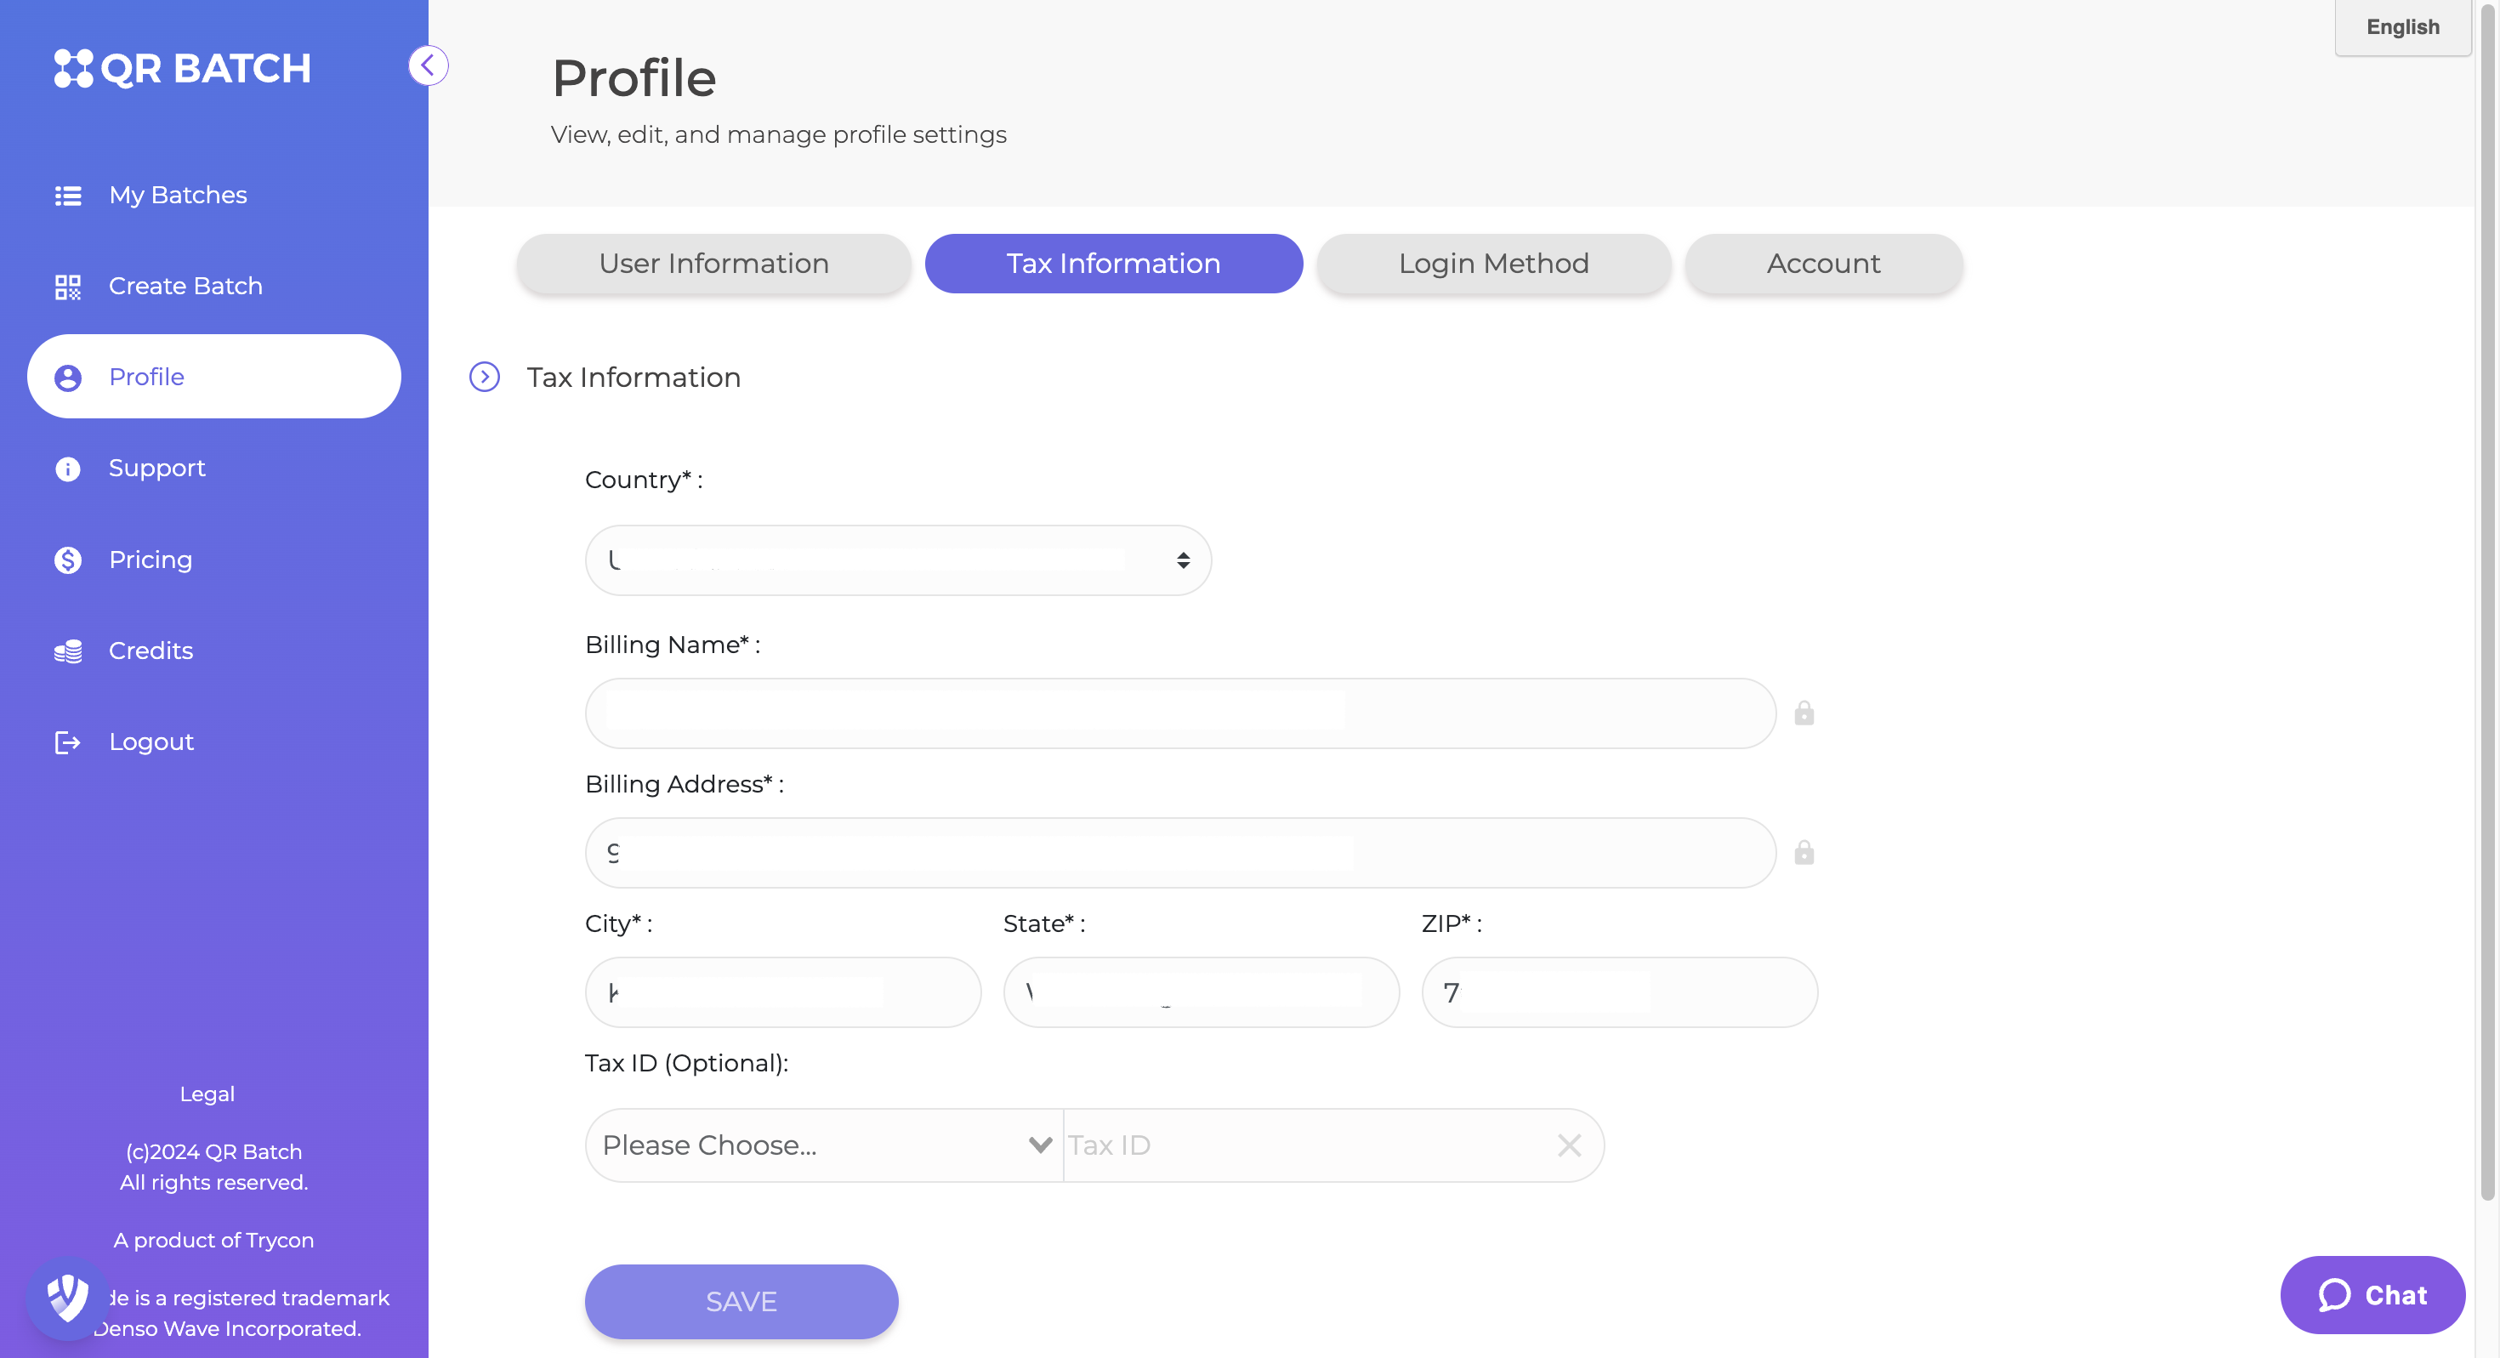Viewport: 2500px width, 1358px height.
Task: Click the Create Batch QR icon
Action: 68,287
